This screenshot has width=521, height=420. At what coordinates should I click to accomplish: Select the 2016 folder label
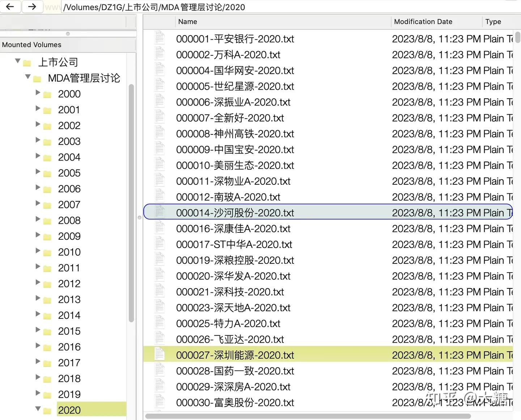pyautogui.click(x=69, y=347)
